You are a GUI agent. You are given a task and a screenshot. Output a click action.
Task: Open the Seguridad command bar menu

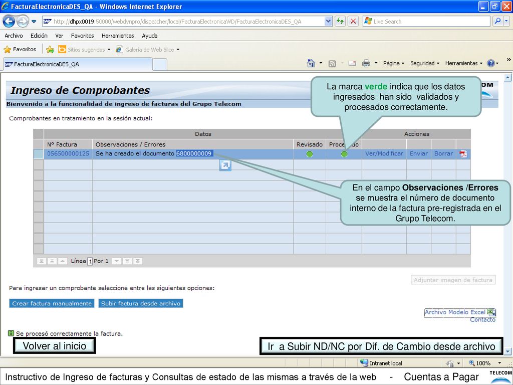425,63
